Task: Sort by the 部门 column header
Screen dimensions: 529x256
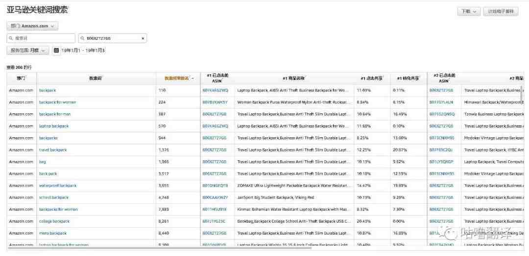Action: point(21,78)
